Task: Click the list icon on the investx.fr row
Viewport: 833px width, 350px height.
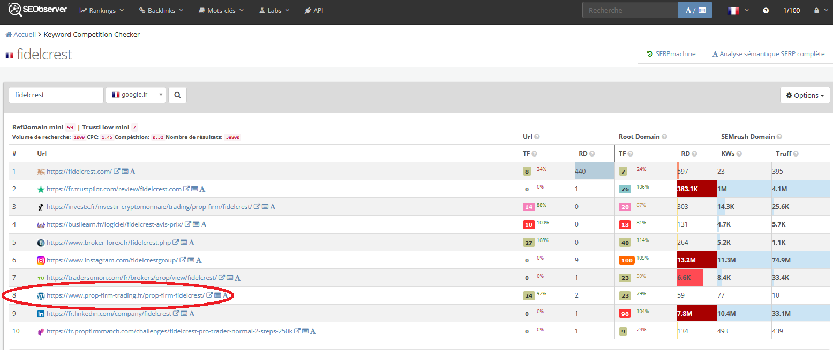Action: tap(265, 207)
